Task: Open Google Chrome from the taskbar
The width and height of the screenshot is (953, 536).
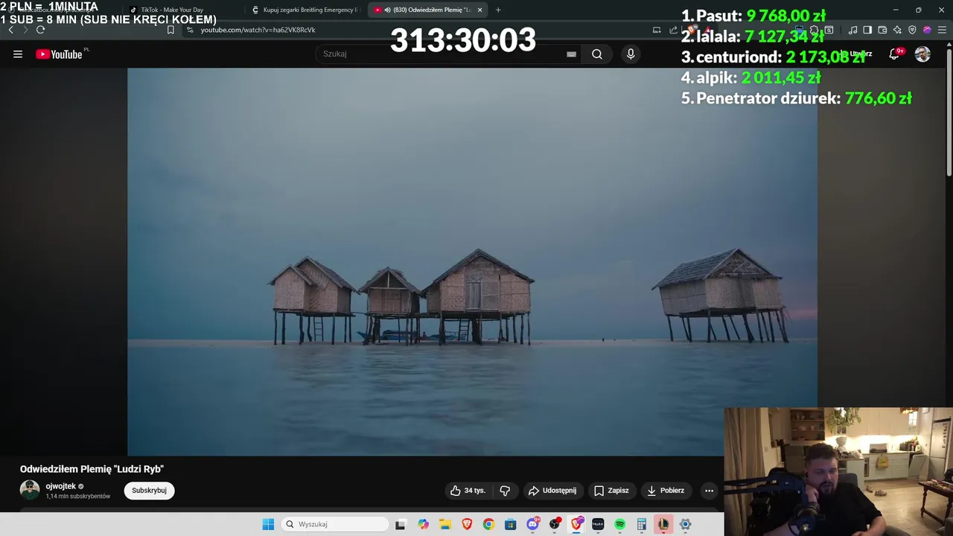Action: [x=488, y=524]
